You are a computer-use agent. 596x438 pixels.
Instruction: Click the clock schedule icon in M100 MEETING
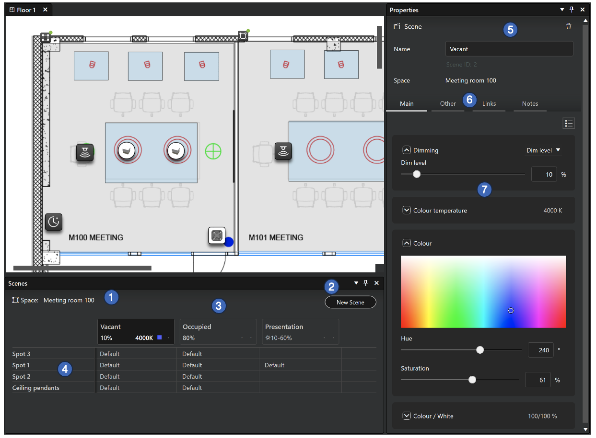pyautogui.click(x=53, y=222)
